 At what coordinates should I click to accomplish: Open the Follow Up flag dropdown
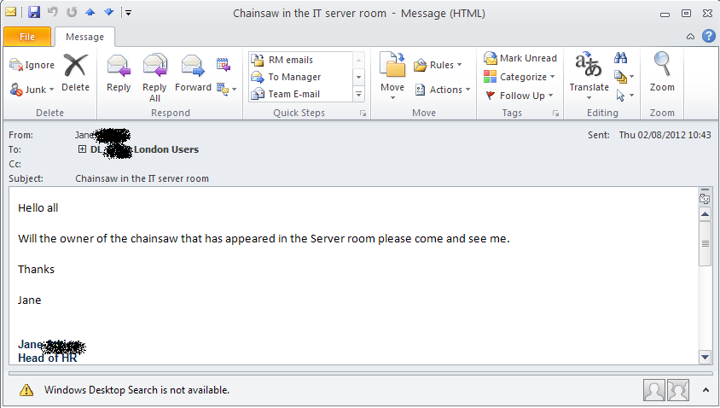[520, 96]
